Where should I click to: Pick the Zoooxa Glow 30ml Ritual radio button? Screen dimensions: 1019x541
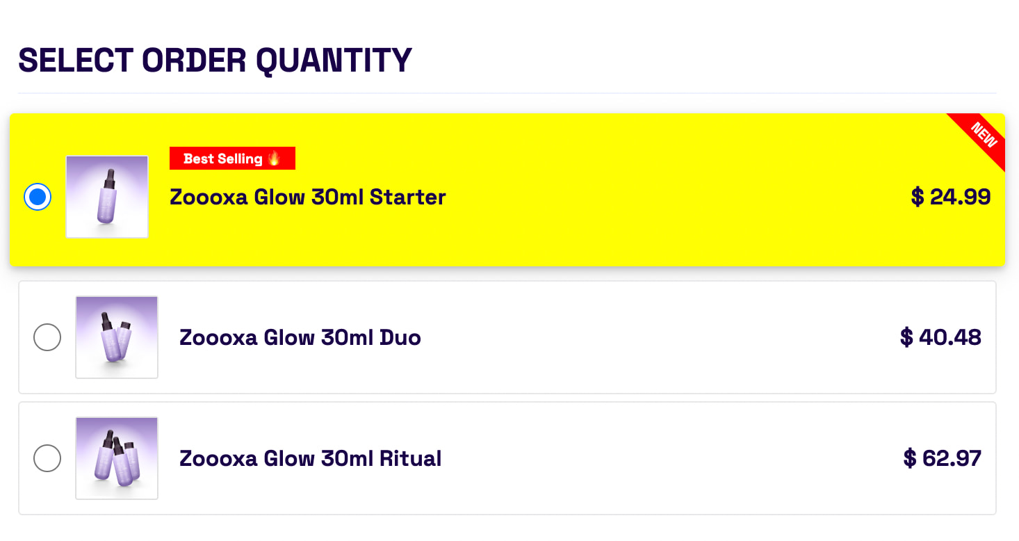point(47,458)
